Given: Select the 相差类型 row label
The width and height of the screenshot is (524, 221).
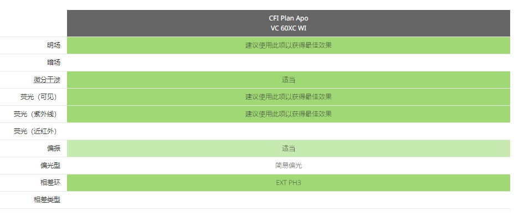Looking at the screenshot, I should coord(47,200).
